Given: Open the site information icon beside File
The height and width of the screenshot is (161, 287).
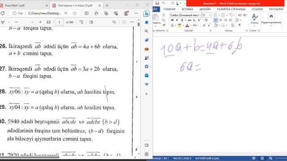Looking at the screenshot, I should [14, 13].
